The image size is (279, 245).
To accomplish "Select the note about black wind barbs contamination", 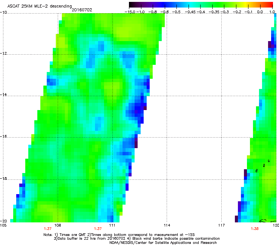I will (x=173, y=239).
